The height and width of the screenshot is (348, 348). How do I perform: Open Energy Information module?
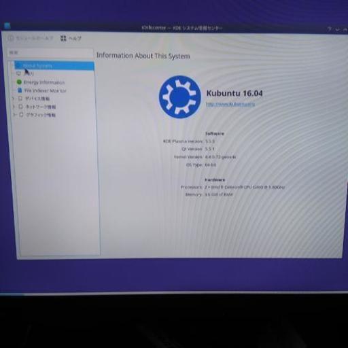tap(44, 82)
